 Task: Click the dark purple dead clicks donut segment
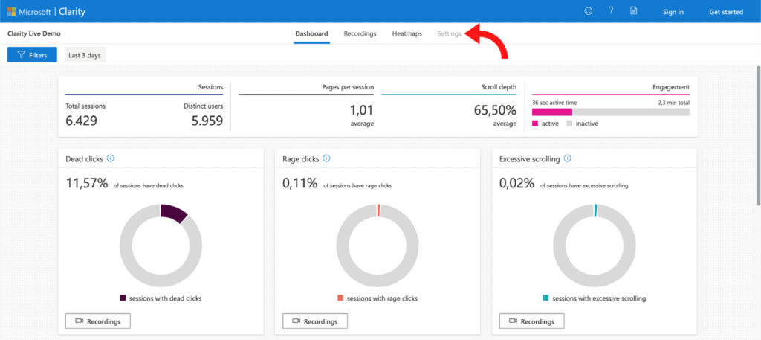[174, 213]
